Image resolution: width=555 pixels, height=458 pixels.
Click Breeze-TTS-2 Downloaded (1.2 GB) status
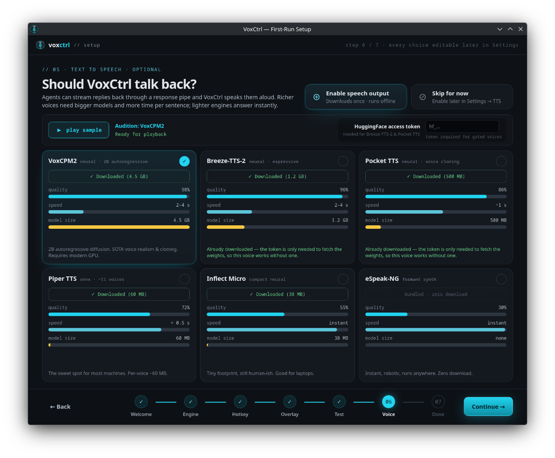[x=277, y=176]
